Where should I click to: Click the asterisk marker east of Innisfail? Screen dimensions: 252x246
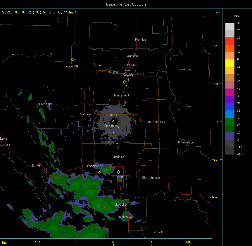pos(147,89)
